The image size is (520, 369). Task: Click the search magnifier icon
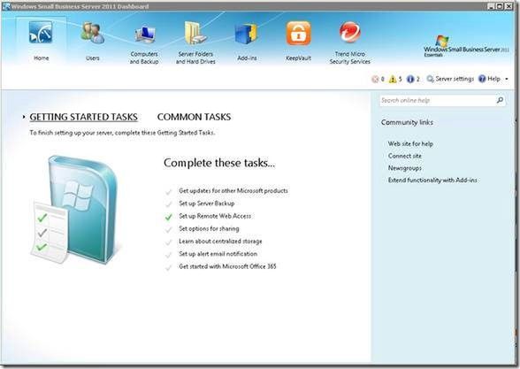[500, 100]
